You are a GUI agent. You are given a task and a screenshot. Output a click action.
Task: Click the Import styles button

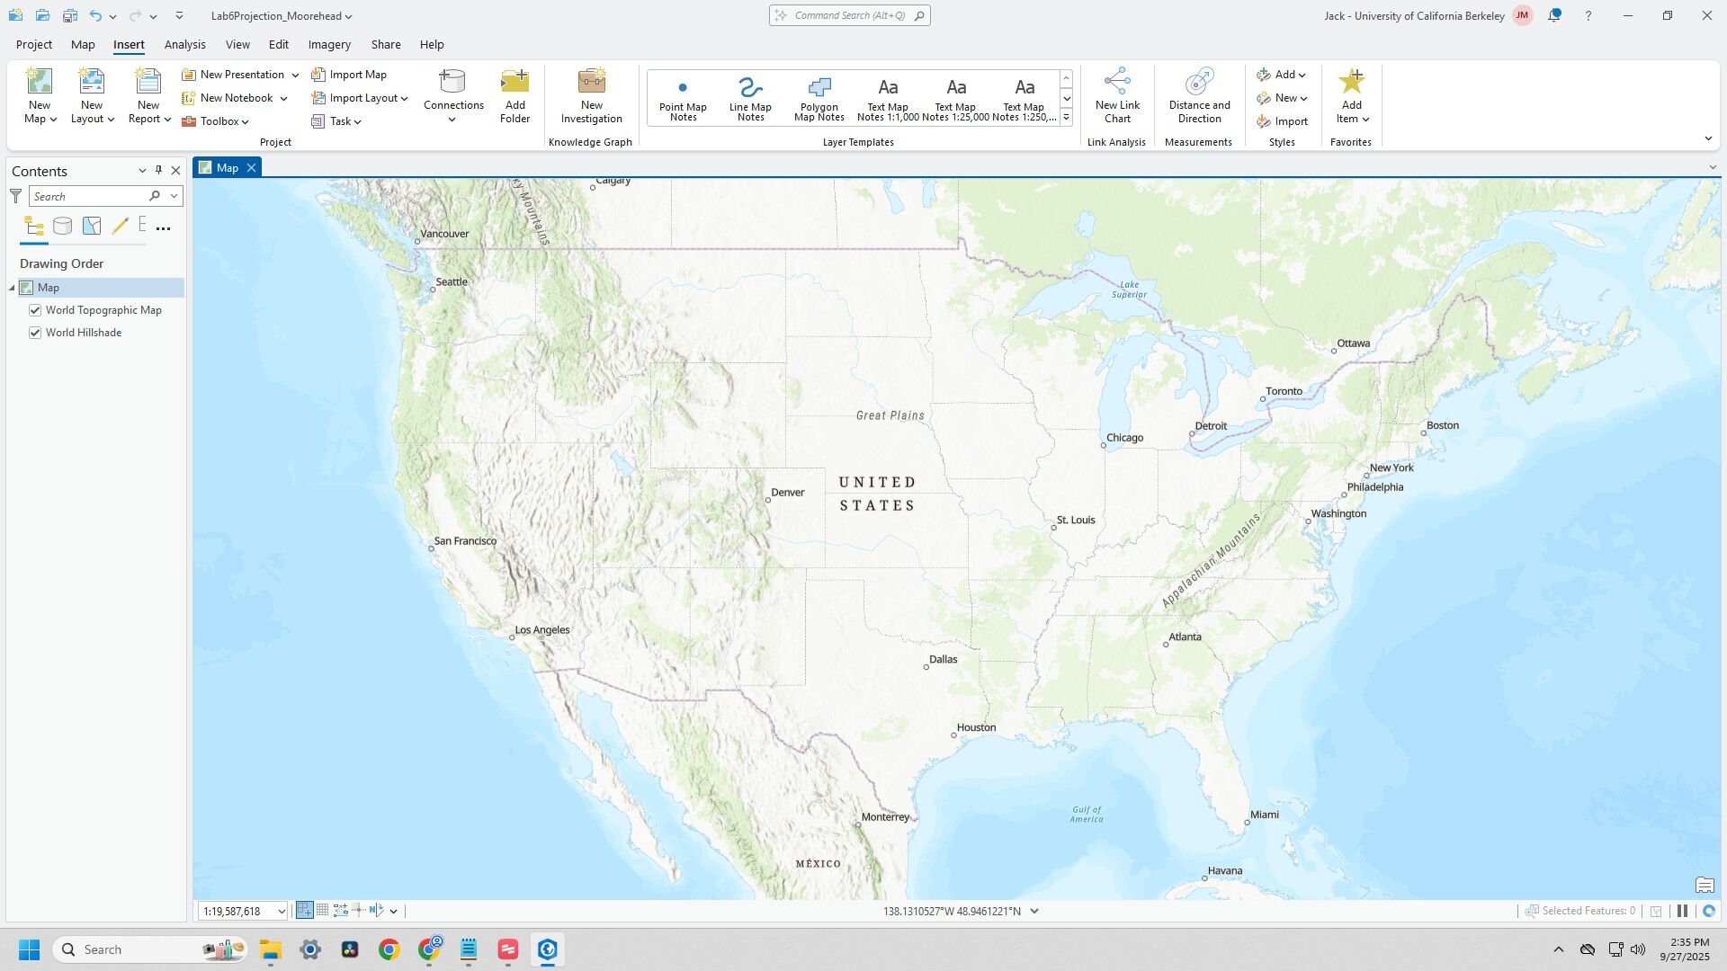pos(1283,121)
